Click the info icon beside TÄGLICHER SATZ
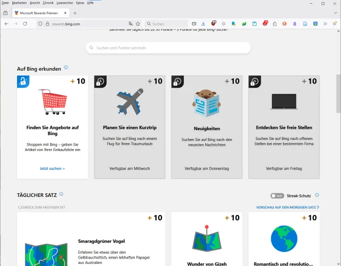Viewport: 341px width, 266px height. click(x=61, y=194)
